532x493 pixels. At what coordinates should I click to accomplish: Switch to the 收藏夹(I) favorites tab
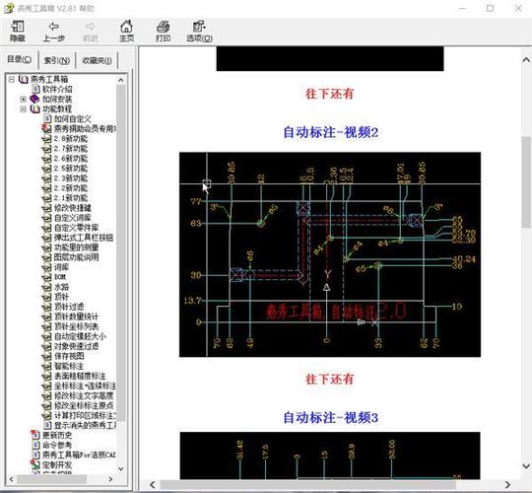[97, 60]
